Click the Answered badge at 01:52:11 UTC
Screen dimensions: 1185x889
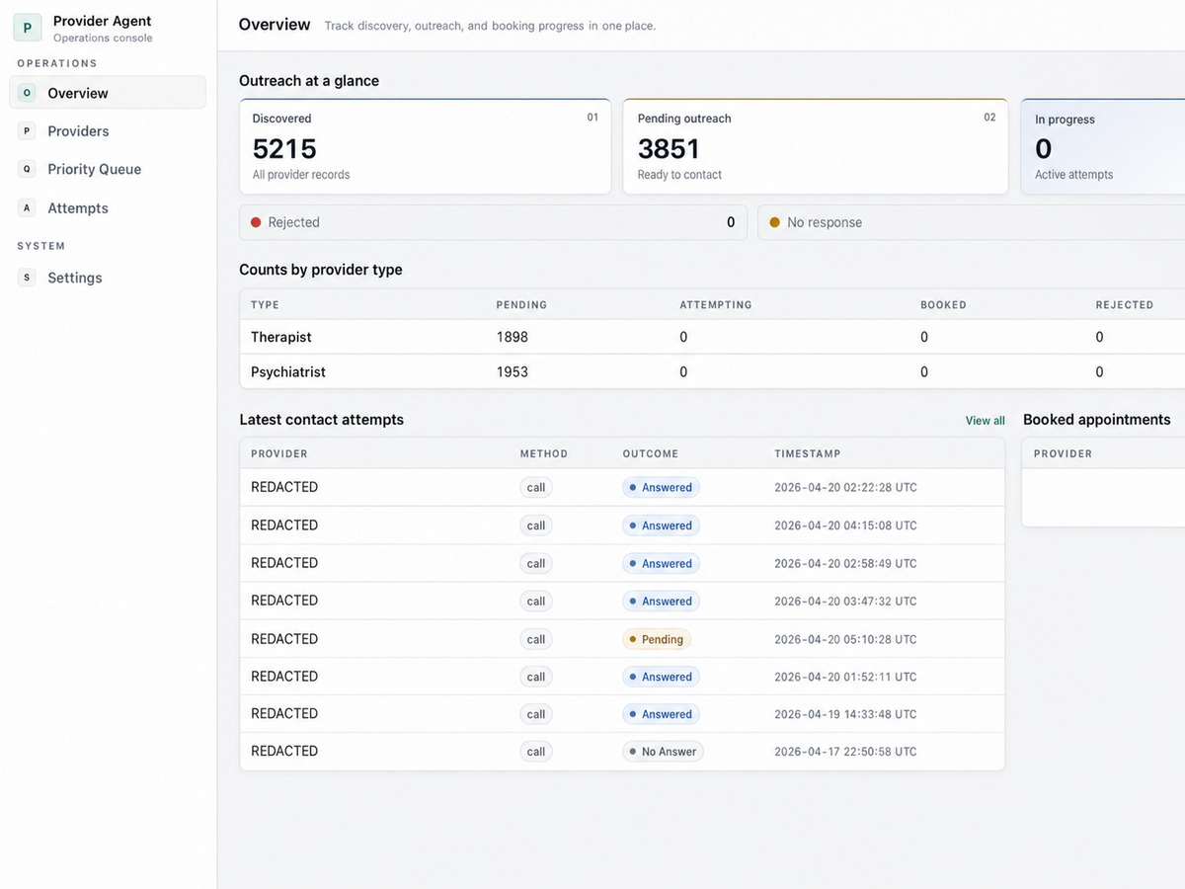(x=661, y=677)
